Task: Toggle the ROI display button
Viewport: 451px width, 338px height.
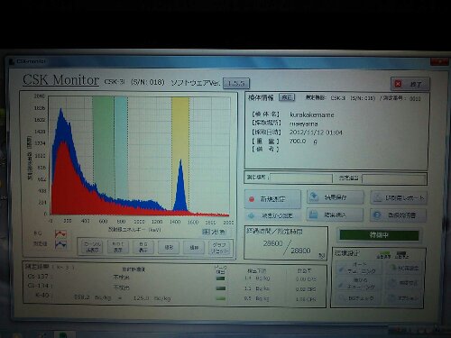Action: (x=117, y=247)
